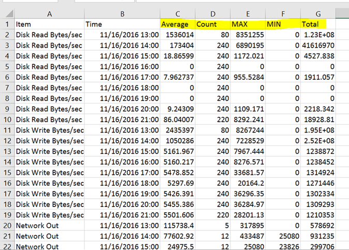
Task: Click the Select All corner triangle
Action: click(9, 13)
